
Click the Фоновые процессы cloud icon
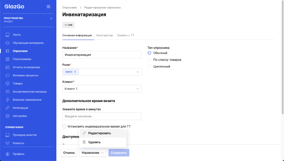click(7, 75)
